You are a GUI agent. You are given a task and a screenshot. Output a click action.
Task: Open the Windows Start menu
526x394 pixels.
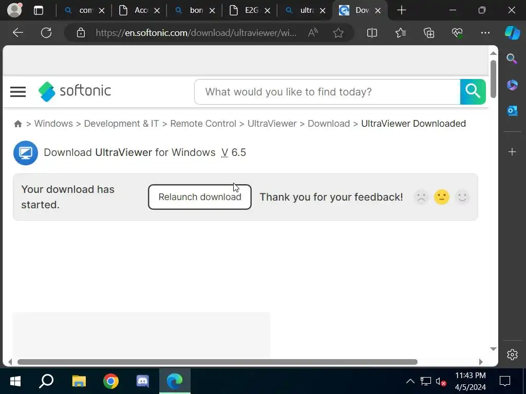15,381
